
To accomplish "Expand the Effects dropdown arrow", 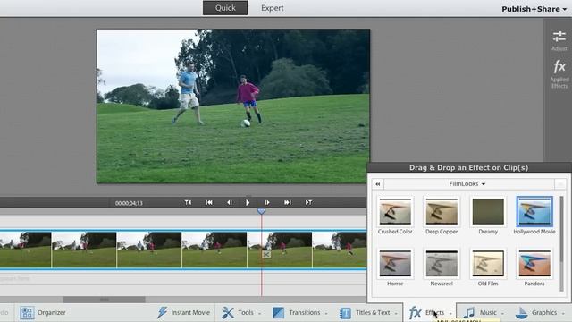I will [450, 314].
